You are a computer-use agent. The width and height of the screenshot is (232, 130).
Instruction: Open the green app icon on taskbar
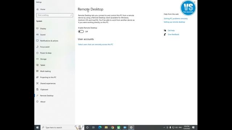[x=119, y=127]
